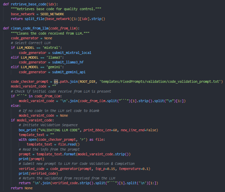Click the else: keyword line
This screenshot has width=225, height=192.
[16, 105]
